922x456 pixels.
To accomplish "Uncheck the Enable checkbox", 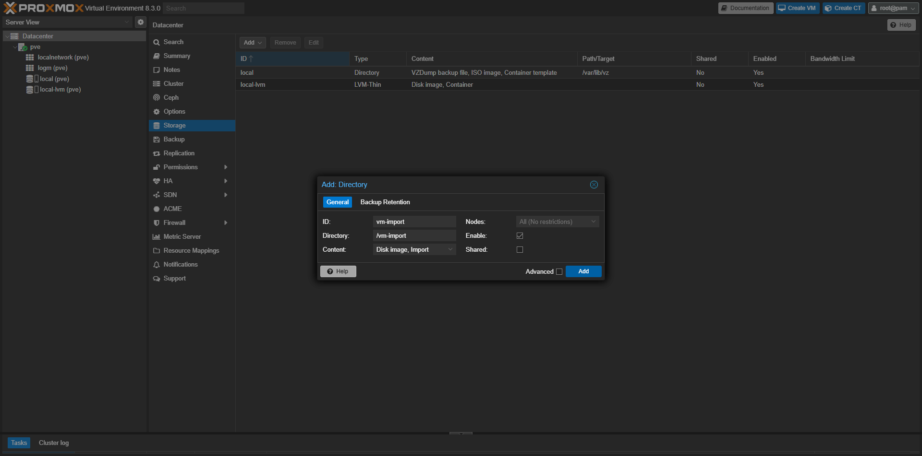I will pyautogui.click(x=520, y=235).
